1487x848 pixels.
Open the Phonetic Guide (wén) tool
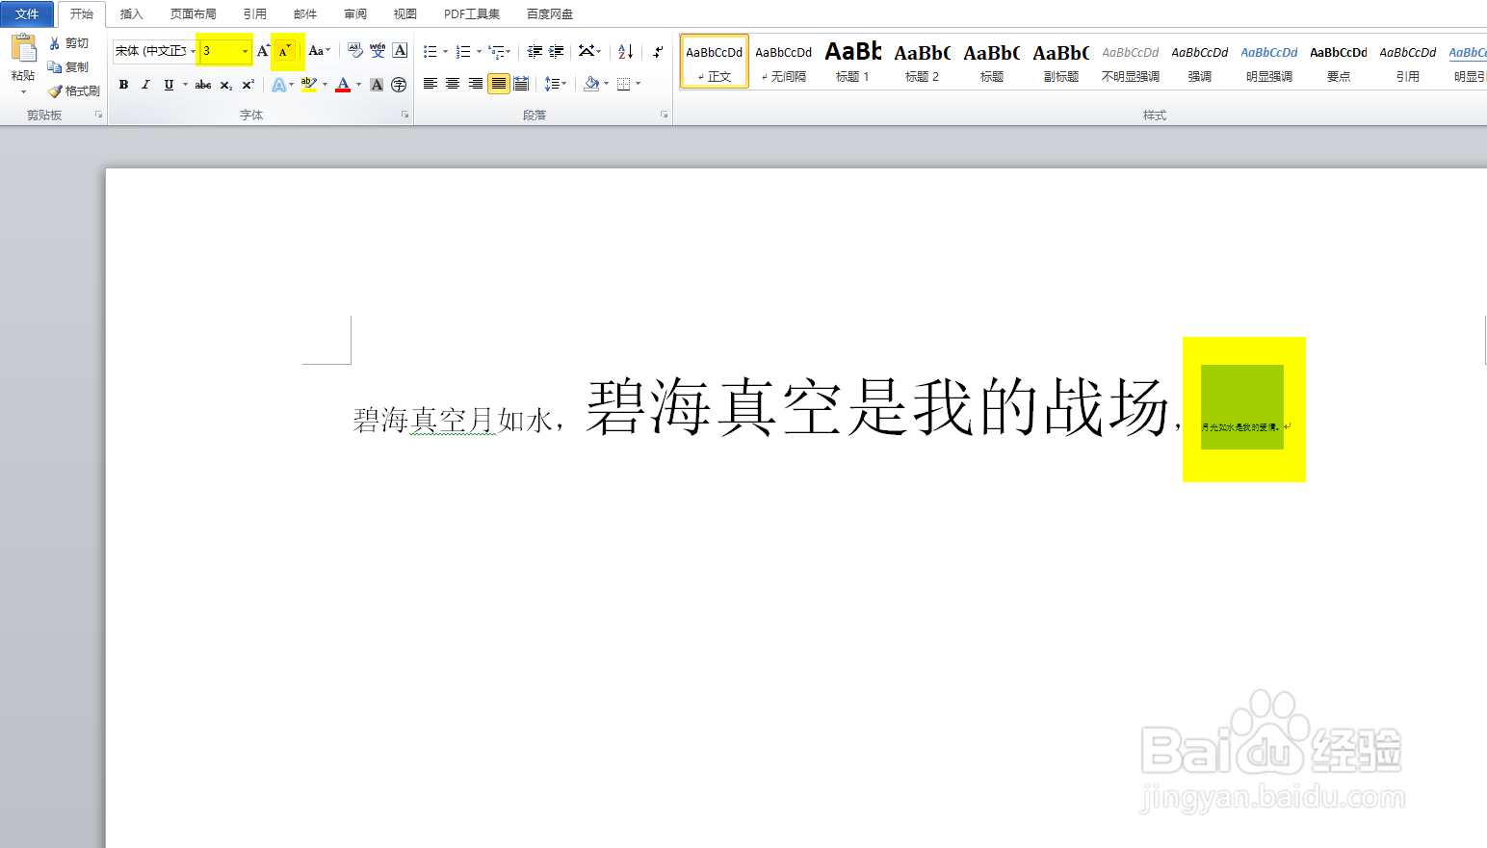378,51
